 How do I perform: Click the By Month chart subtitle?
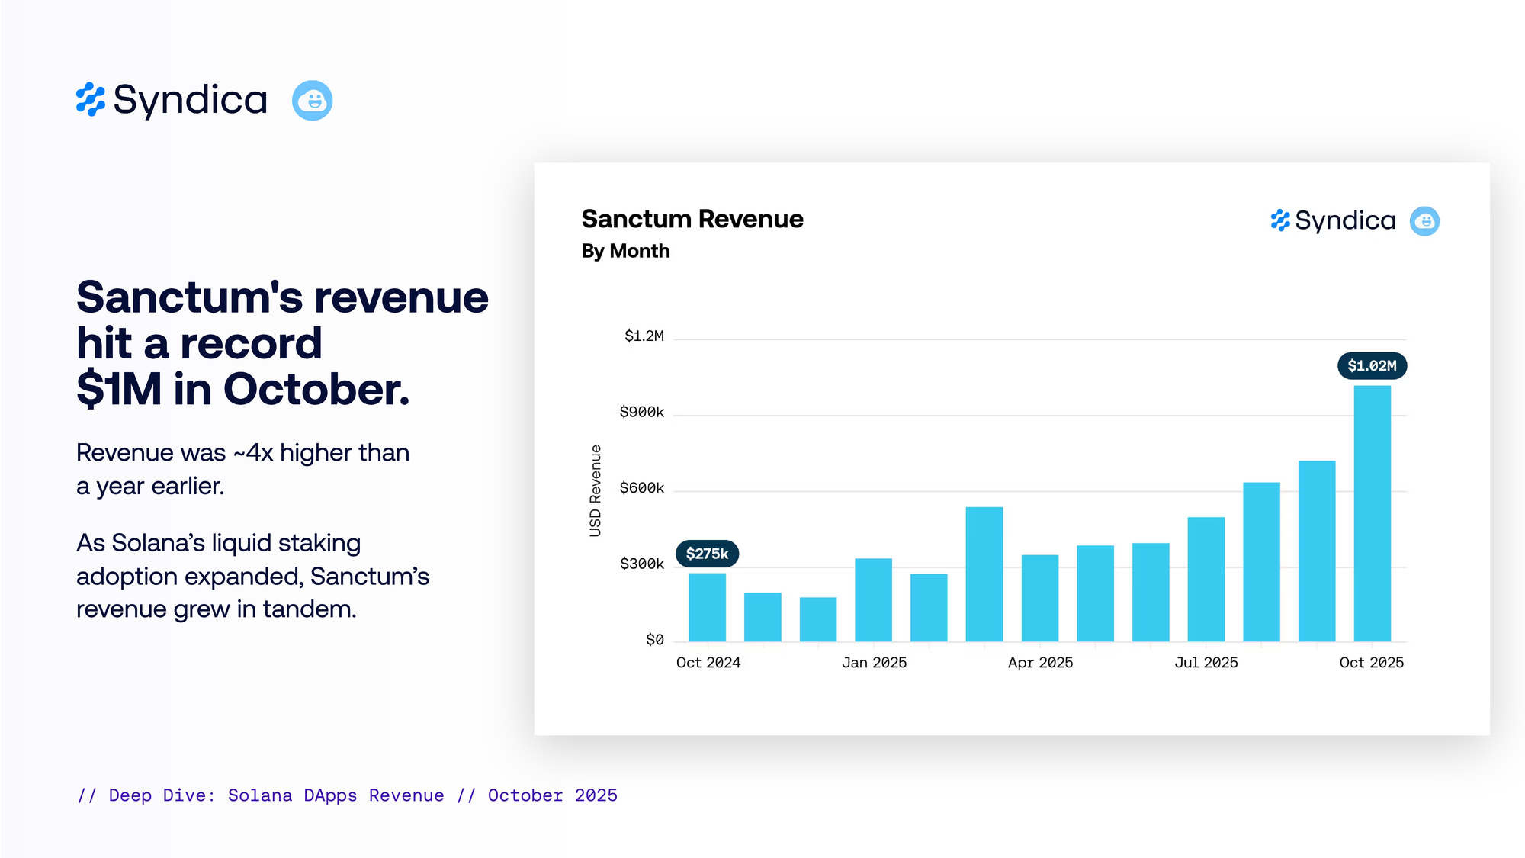click(x=625, y=251)
